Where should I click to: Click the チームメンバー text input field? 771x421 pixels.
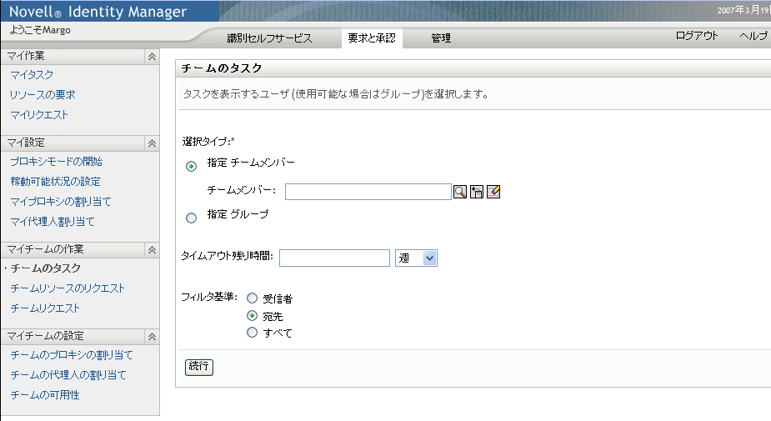tap(368, 192)
